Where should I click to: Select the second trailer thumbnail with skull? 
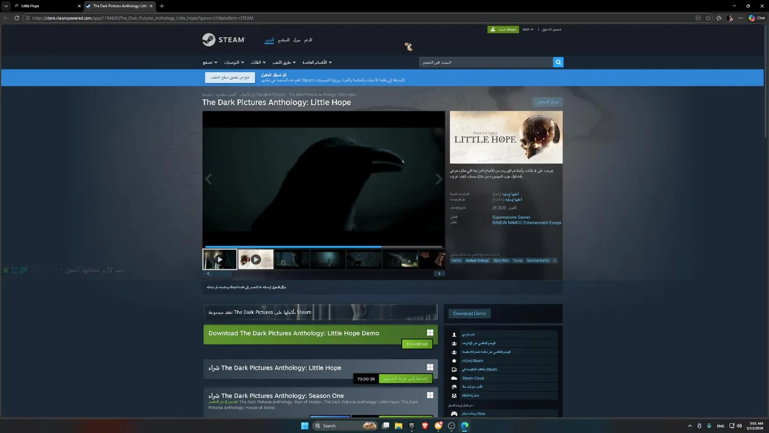(x=256, y=259)
